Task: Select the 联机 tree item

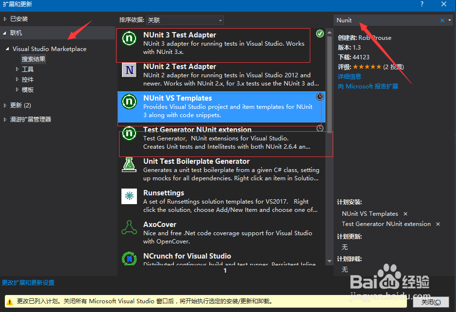Action: click(16, 33)
